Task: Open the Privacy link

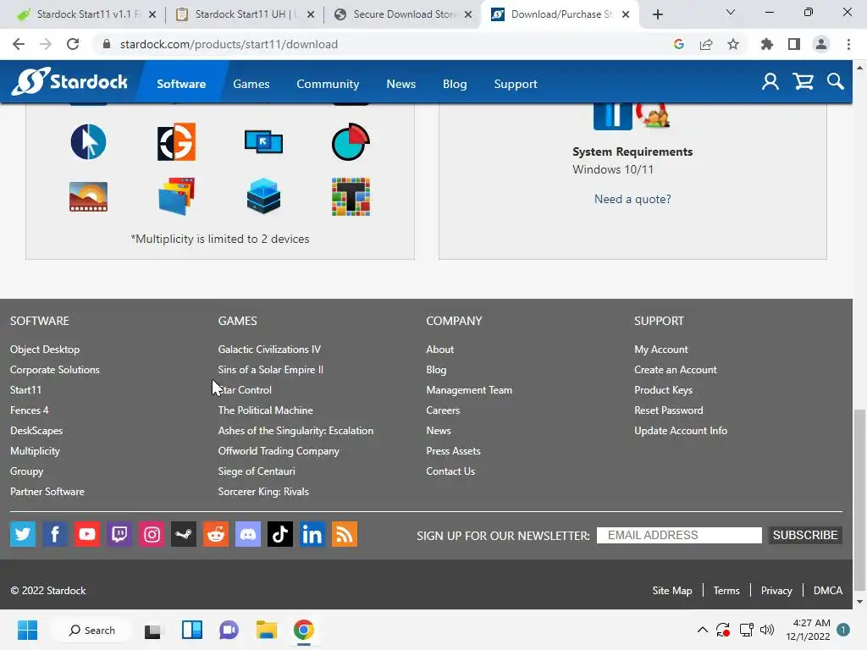Action: 776,590
